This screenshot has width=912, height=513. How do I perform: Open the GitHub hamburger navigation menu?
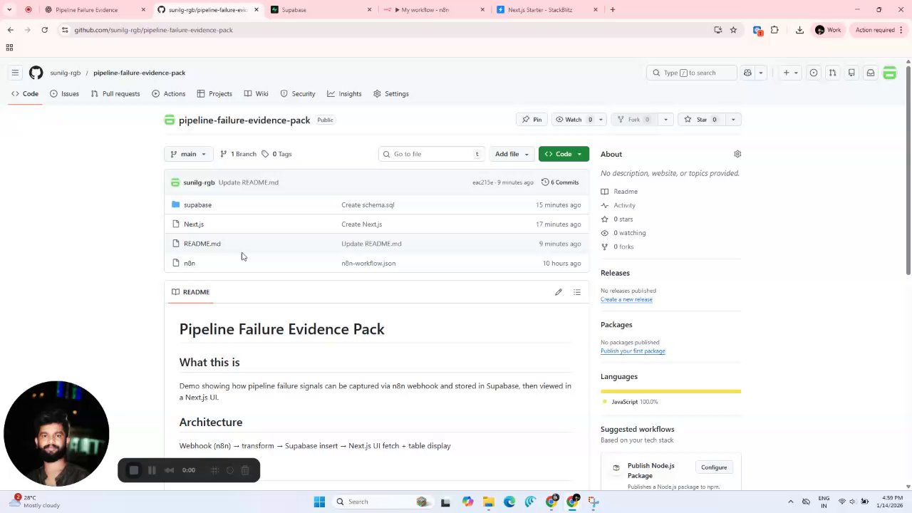click(15, 73)
